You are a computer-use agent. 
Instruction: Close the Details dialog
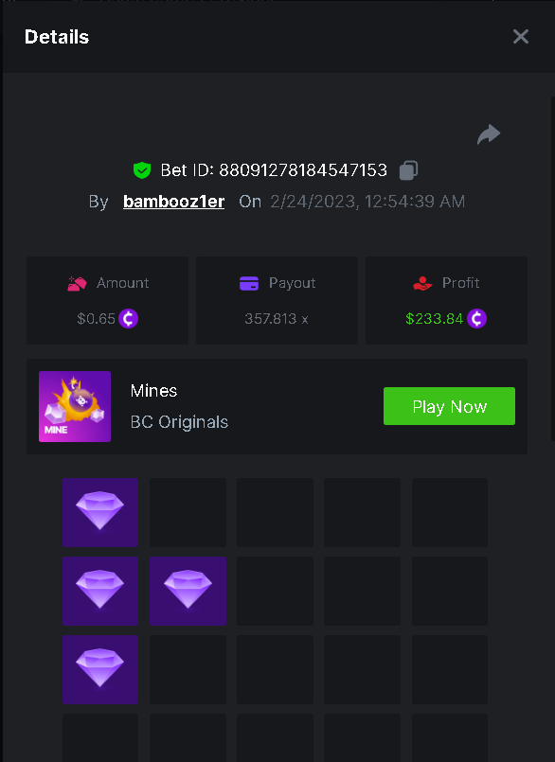pos(521,37)
